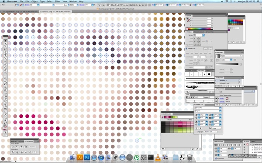
Task: Open the Myriad Pro font family dropdown
Action: tap(220, 108)
